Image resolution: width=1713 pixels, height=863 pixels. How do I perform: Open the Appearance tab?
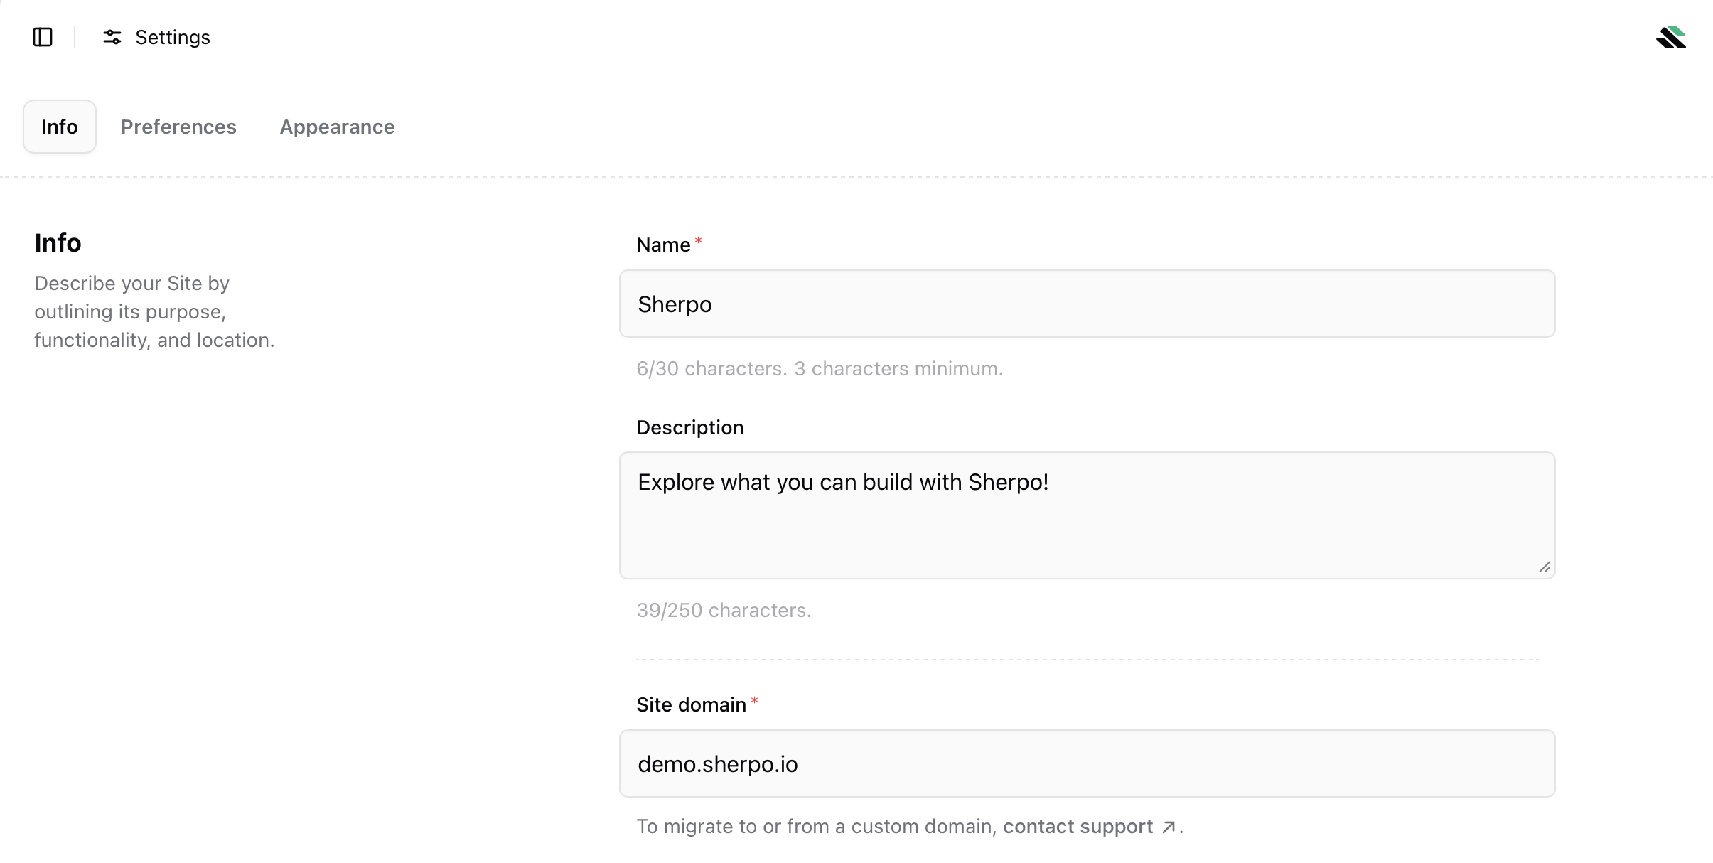pos(336,127)
